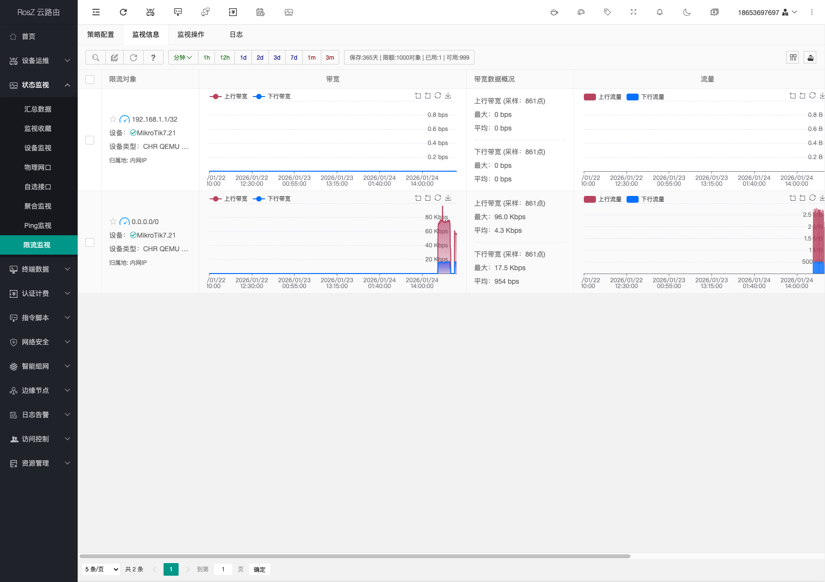Download the 0.0.0.0/0 bandwidth chart image

tap(448, 198)
